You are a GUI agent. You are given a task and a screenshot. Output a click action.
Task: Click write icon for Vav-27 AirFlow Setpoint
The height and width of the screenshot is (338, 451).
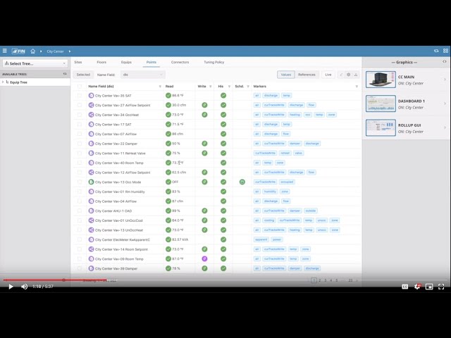click(x=204, y=105)
